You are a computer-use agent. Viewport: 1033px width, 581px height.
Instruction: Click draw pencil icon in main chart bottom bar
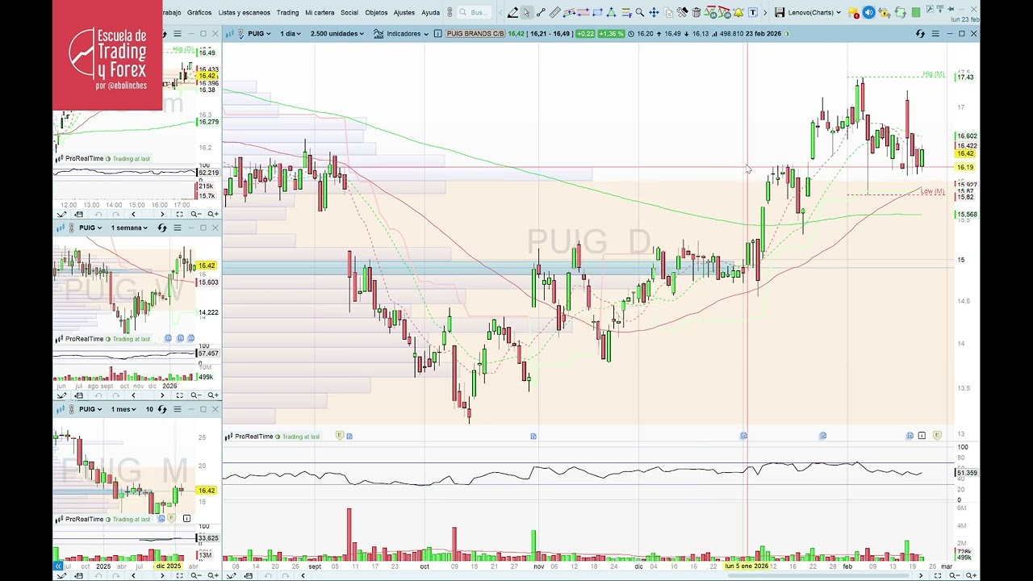coord(230,575)
